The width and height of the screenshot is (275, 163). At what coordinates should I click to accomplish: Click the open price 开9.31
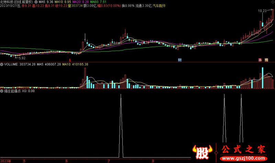point(26,6)
